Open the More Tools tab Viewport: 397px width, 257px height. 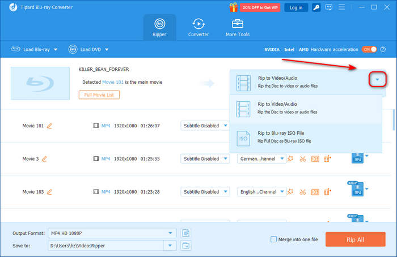[238, 28]
